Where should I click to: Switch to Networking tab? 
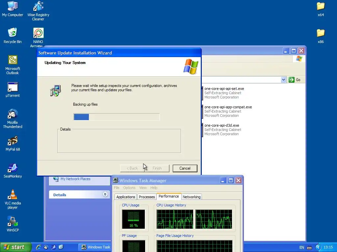click(x=192, y=197)
